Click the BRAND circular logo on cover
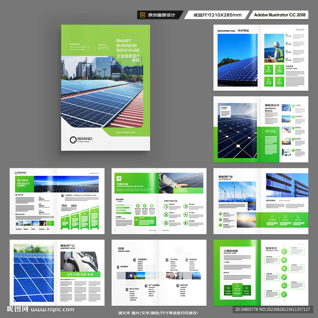The image size is (318, 318). coord(73,140)
